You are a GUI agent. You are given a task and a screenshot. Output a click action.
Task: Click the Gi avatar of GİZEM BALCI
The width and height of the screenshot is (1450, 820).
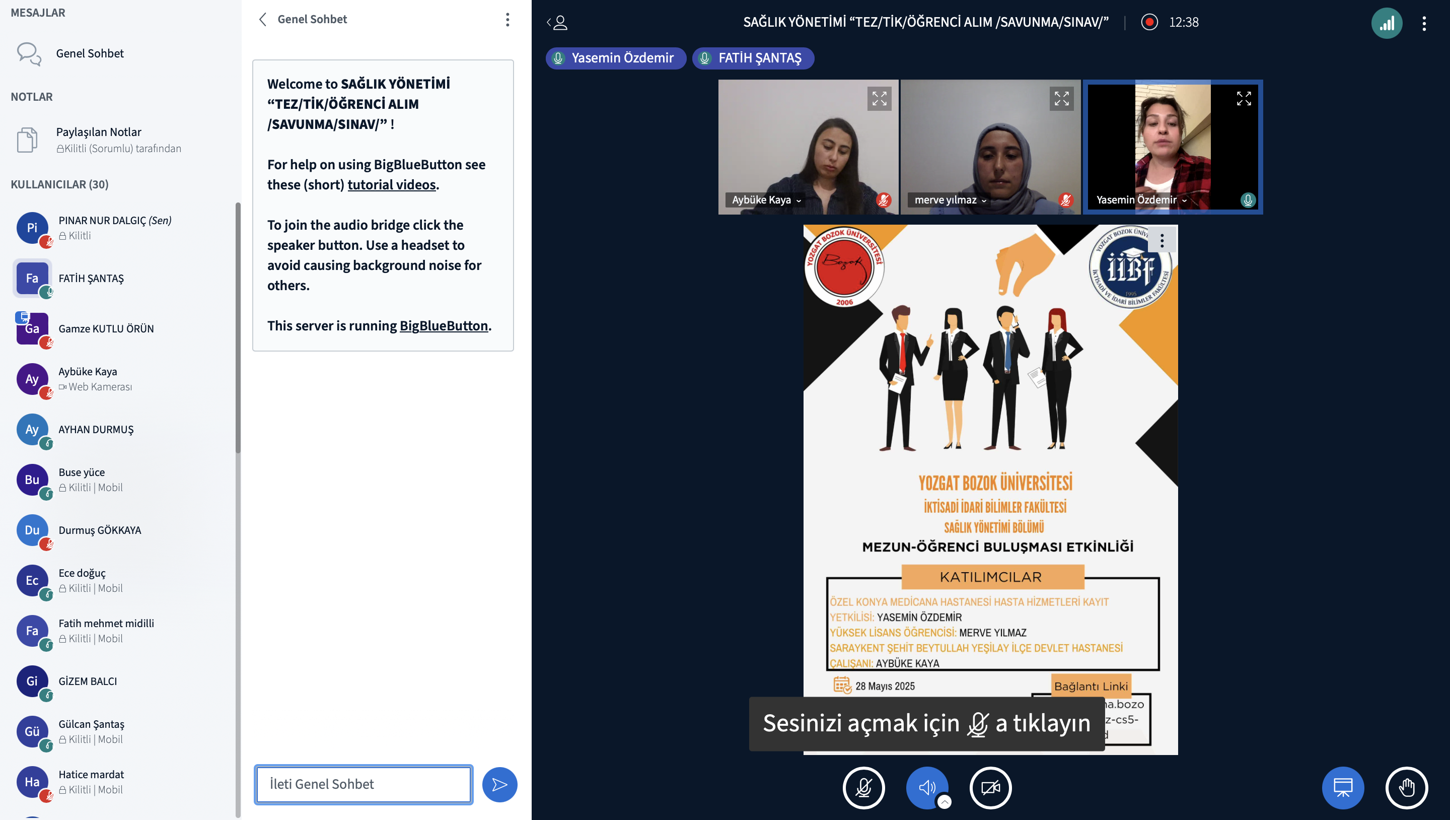click(x=32, y=681)
